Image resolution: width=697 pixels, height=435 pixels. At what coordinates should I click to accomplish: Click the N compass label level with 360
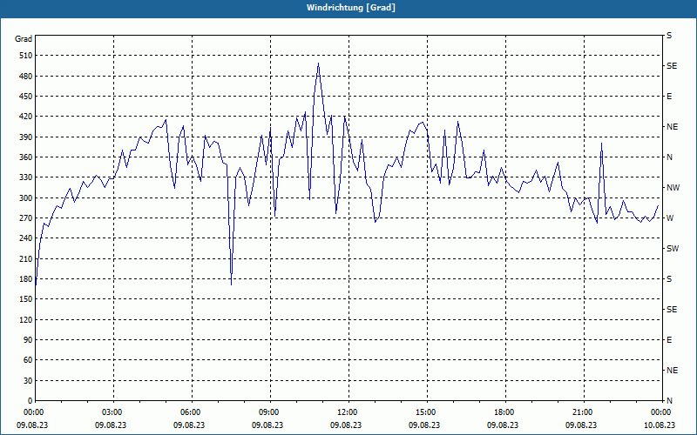click(x=669, y=157)
